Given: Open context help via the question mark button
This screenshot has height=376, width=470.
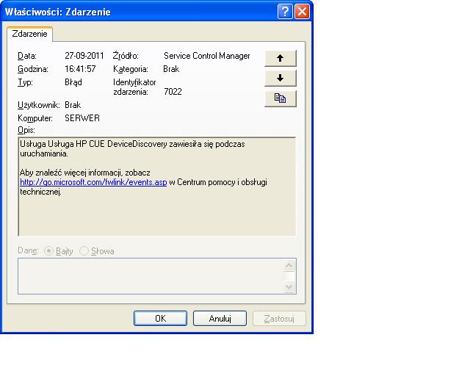Looking at the screenshot, I should click(285, 12).
